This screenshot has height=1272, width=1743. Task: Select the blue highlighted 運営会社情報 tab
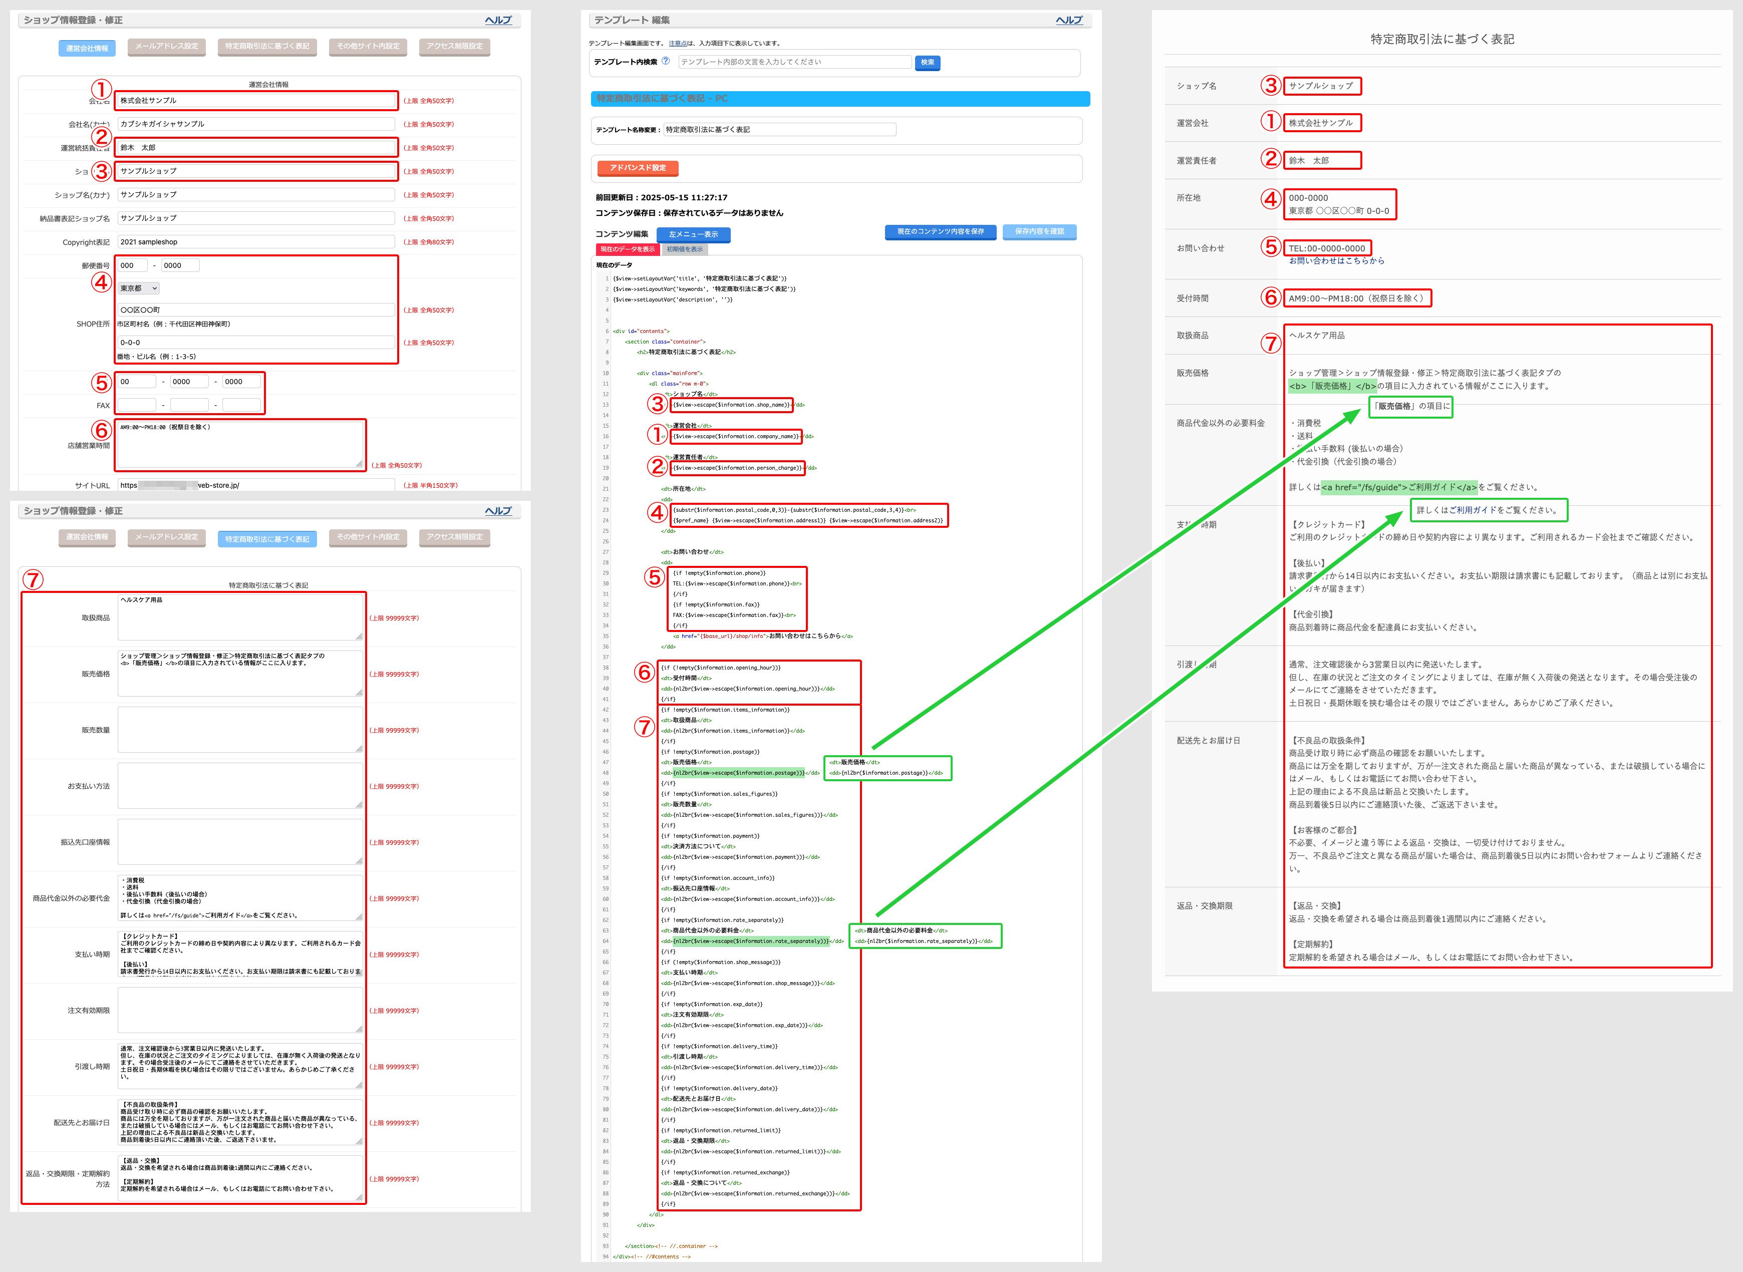[x=87, y=49]
